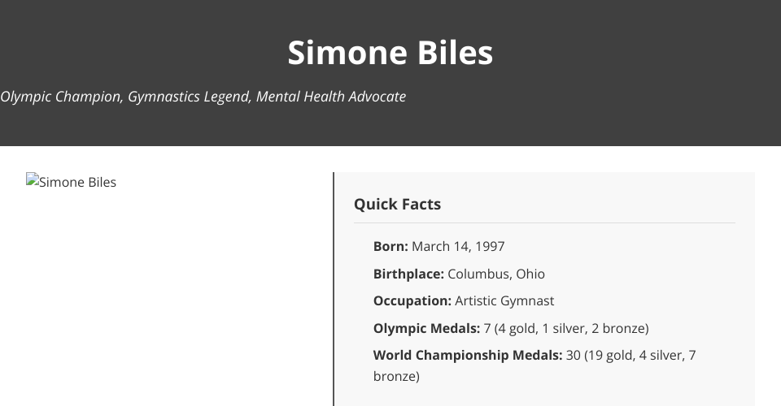Click the "World Championship Medals:" label
The image size is (781, 406).
pos(468,355)
